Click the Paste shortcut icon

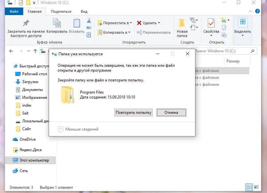click(x=89, y=35)
